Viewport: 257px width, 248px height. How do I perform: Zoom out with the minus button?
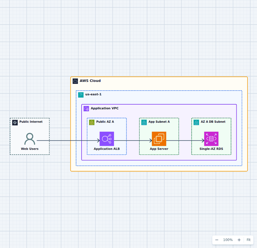pyautogui.click(x=217, y=240)
